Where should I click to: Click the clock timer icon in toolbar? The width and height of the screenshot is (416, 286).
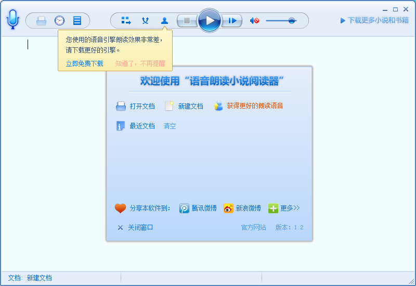(59, 20)
